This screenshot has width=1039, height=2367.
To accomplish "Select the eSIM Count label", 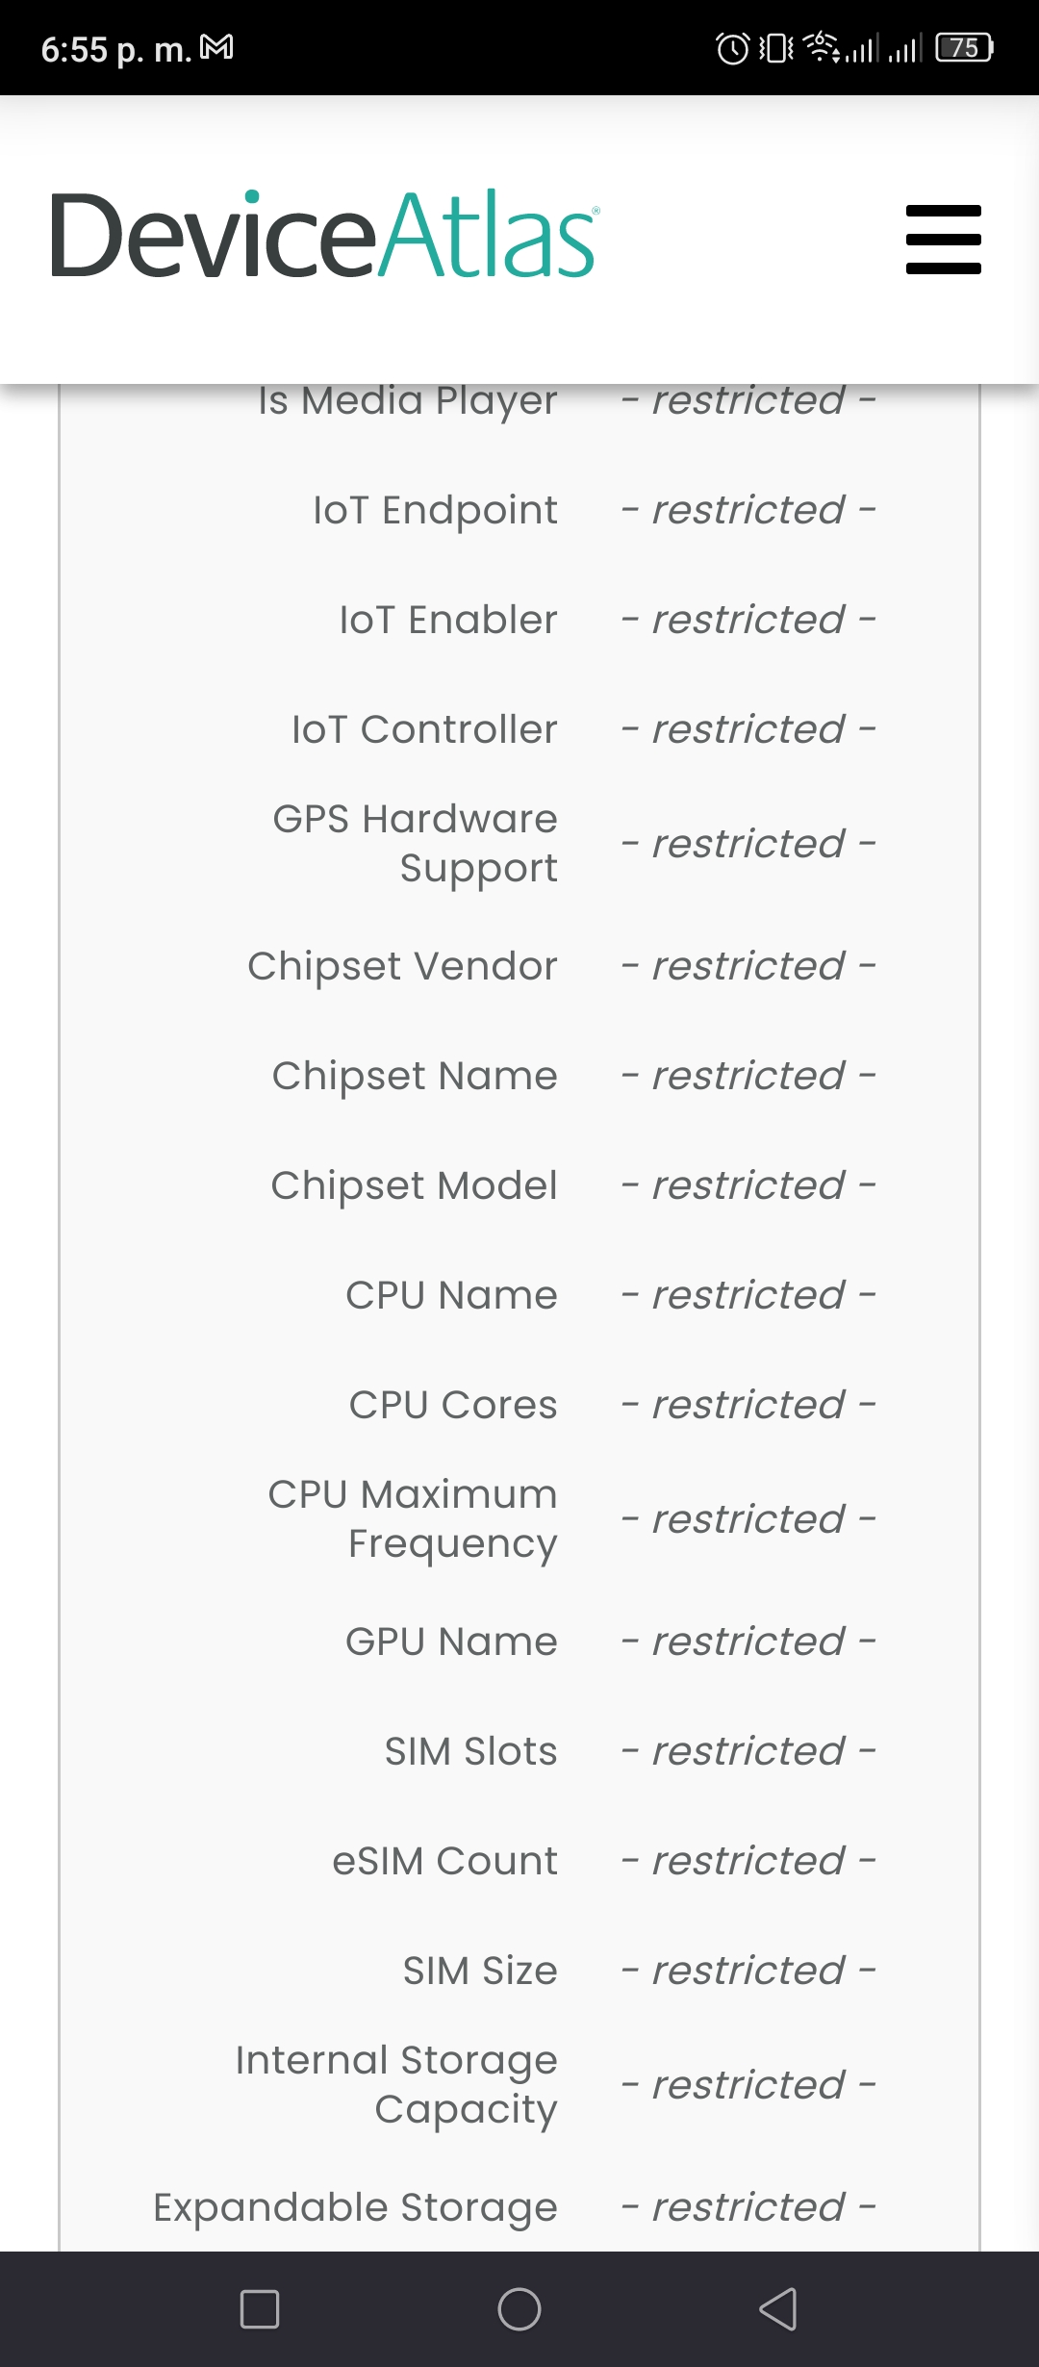I will tap(444, 1861).
